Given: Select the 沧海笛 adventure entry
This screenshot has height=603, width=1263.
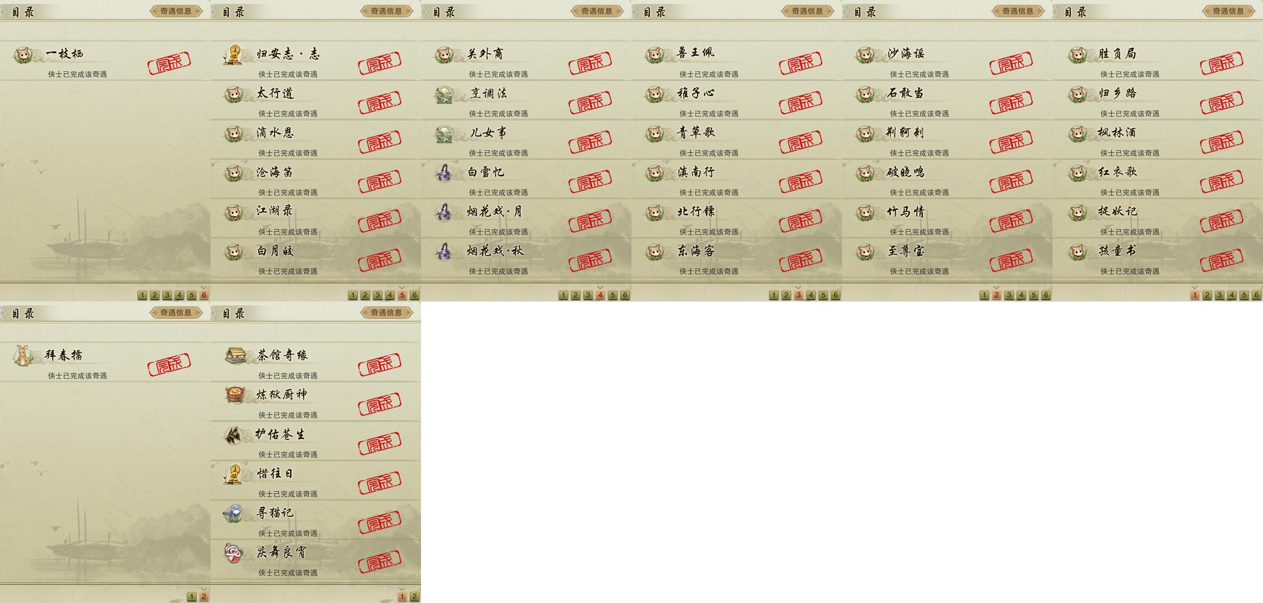Looking at the screenshot, I should [x=316, y=179].
